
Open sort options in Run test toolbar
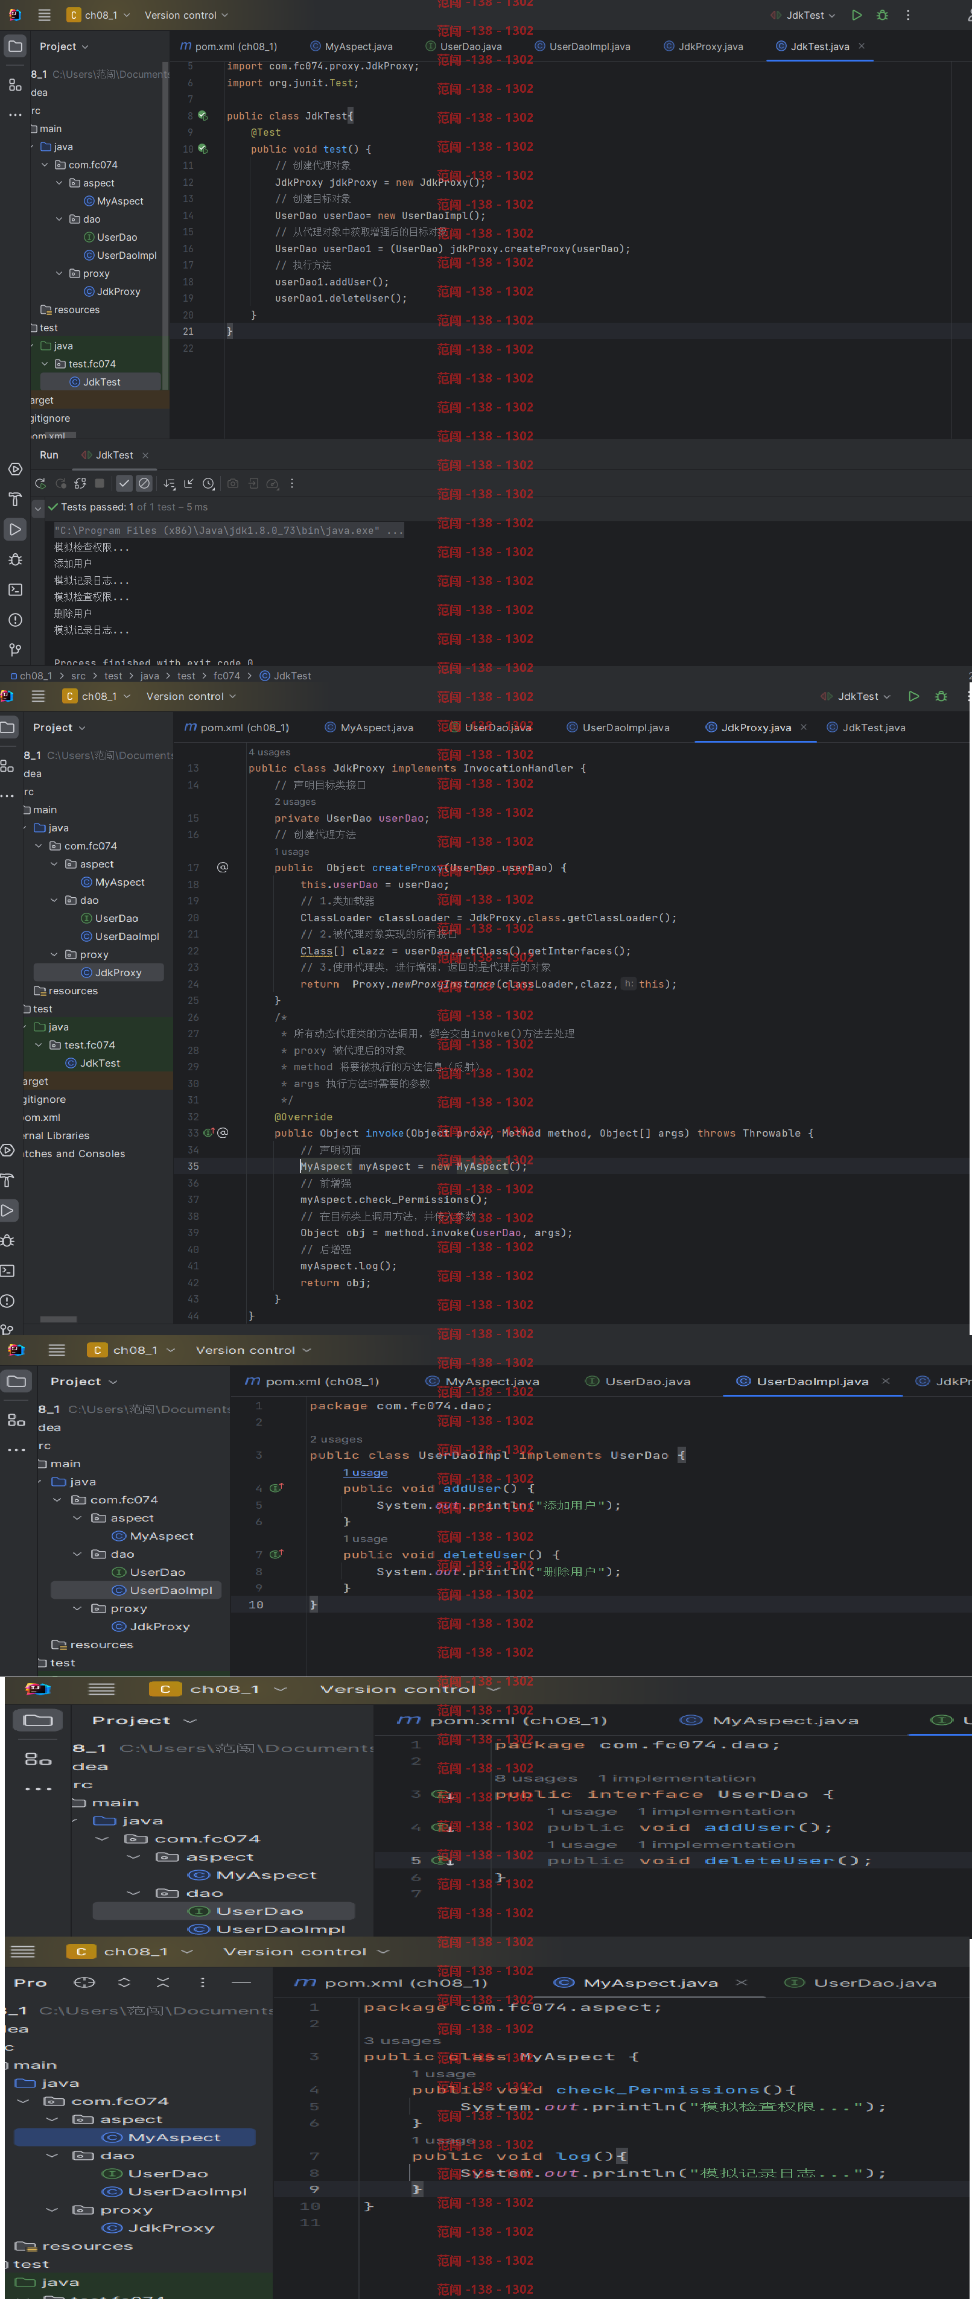[x=169, y=484]
